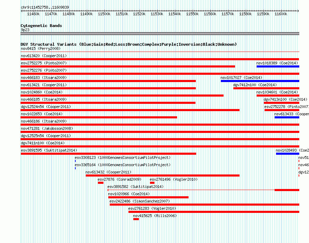Select the nsv613420 (Cooper2011) red loss bar
Screen dimensions: 309x243
coord(160,59)
